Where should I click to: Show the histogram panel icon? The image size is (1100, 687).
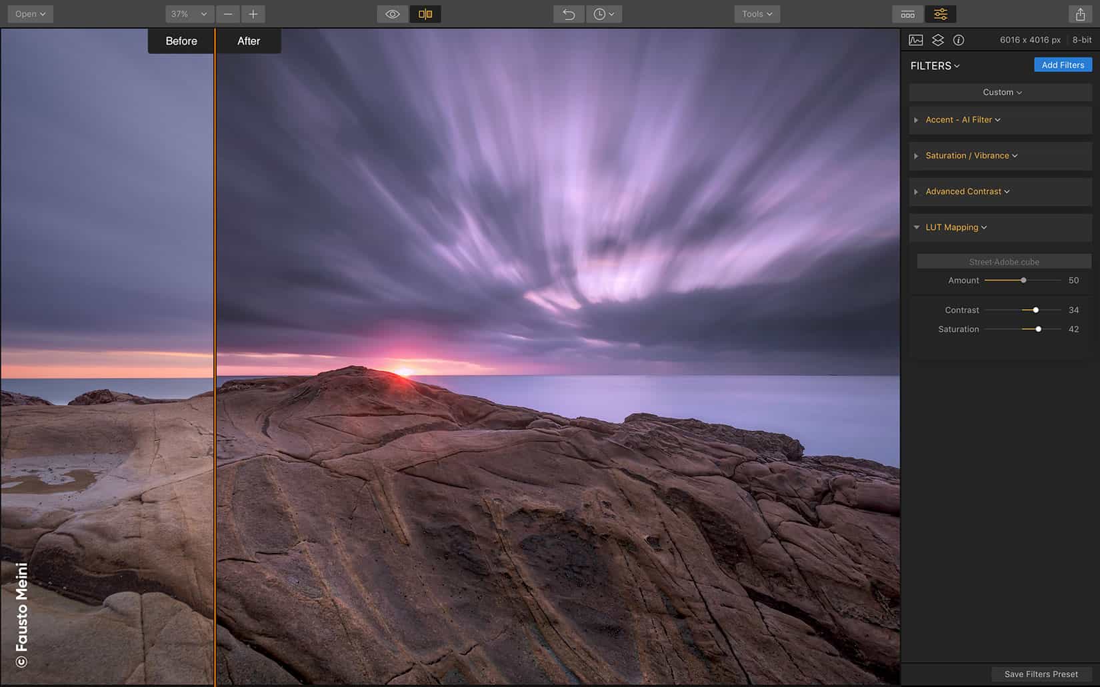916,40
